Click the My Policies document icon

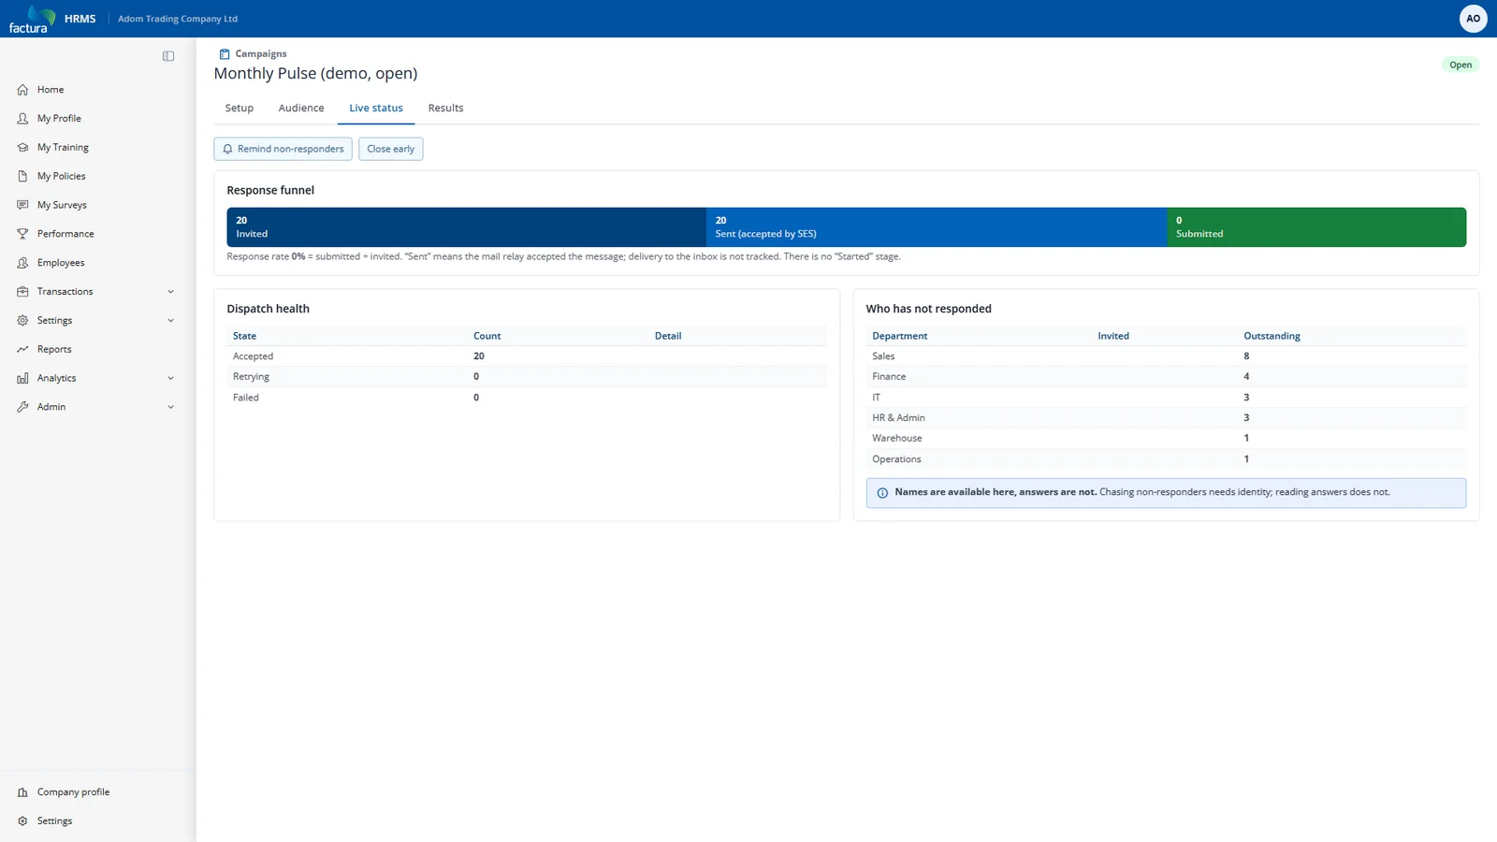click(22, 176)
